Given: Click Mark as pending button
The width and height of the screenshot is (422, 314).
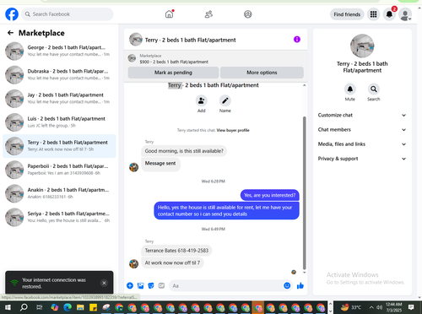Looking at the screenshot, I should (x=173, y=73).
